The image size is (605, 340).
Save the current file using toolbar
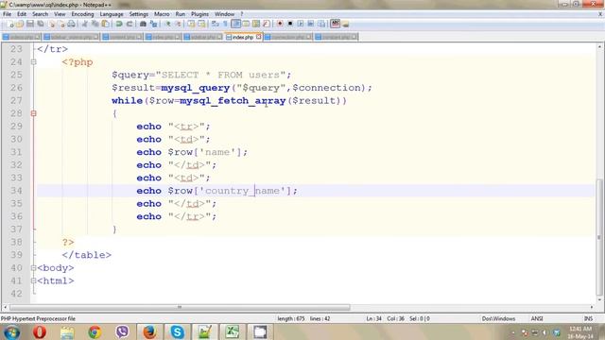pos(29,24)
